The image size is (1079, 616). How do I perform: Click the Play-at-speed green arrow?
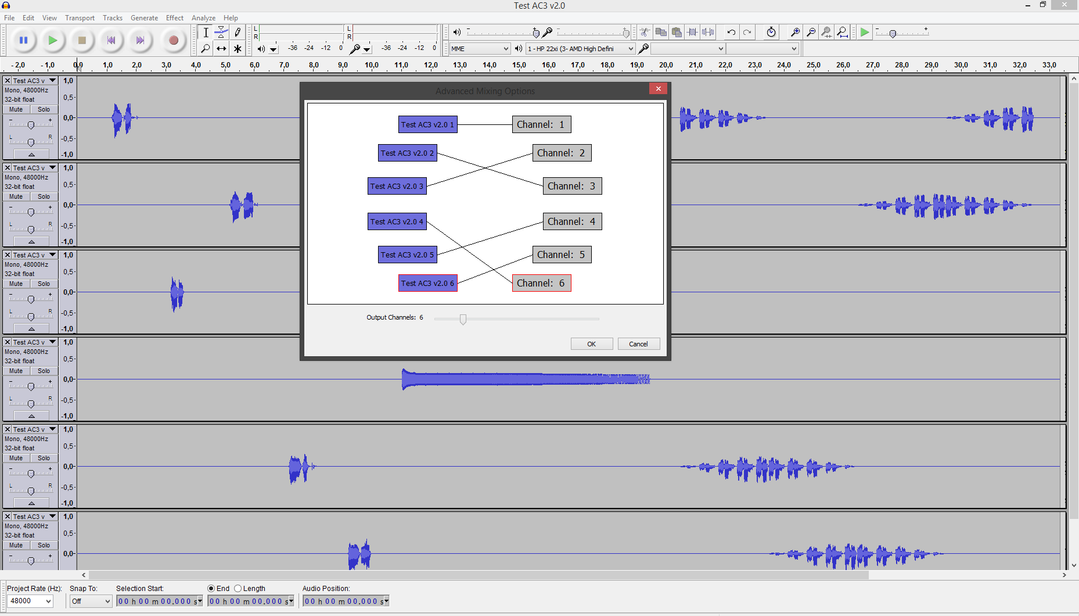(865, 32)
